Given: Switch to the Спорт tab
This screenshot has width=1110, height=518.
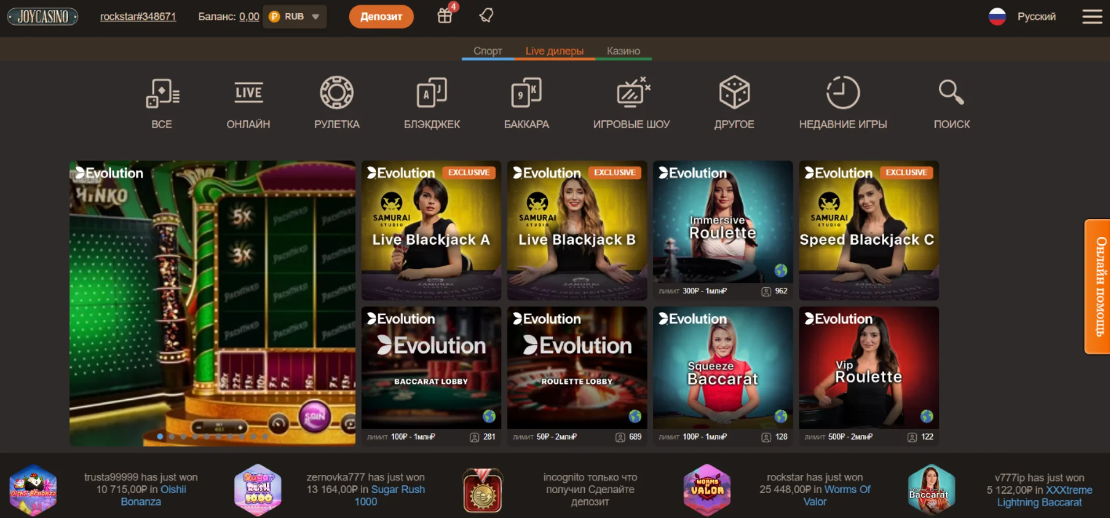Looking at the screenshot, I should tap(488, 51).
